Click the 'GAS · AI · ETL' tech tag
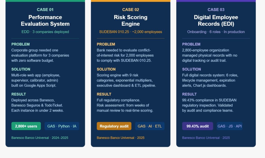This screenshot has width=265, height=158. click(x=150, y=126)
